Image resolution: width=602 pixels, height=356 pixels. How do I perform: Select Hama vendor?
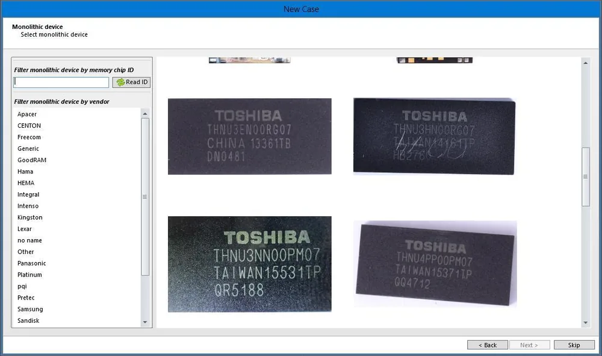(25, 172)
